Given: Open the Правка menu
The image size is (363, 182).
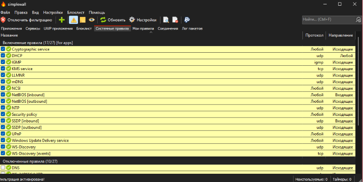Looking at the screenshot, I should click(x=21, y=13).
